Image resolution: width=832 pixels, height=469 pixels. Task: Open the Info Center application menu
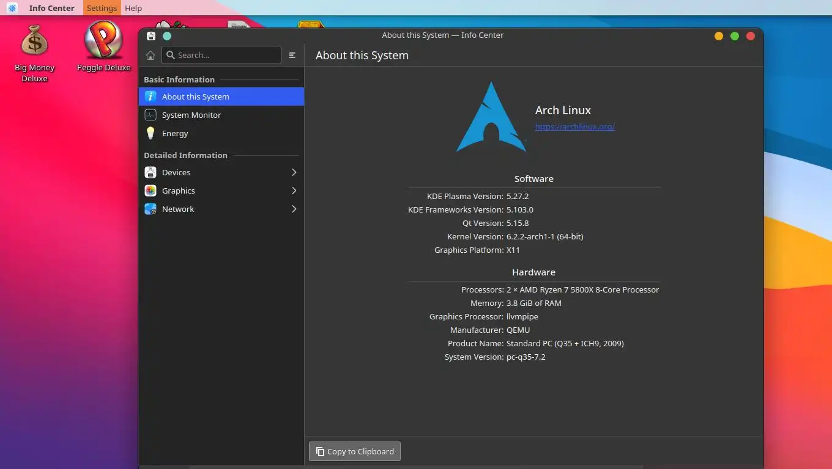(51, 8)
